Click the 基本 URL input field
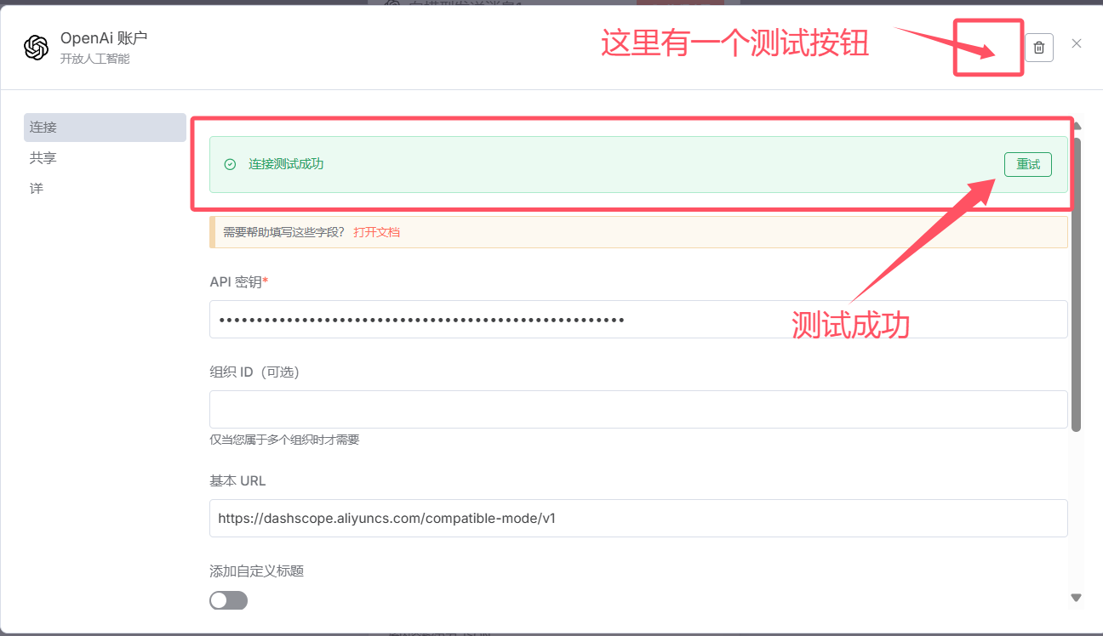 click(638, 519)
